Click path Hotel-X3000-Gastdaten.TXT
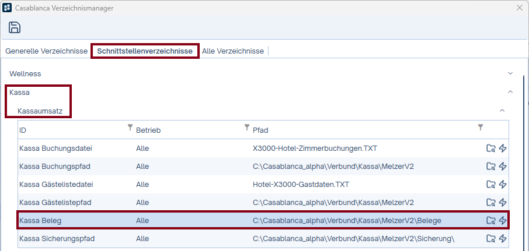529x251 pixels. [301, 185]
